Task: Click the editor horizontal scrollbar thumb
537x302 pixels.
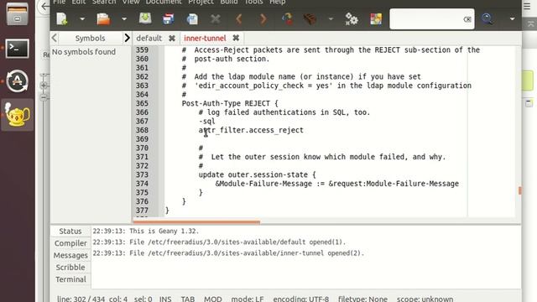Action: coord(196,221)
